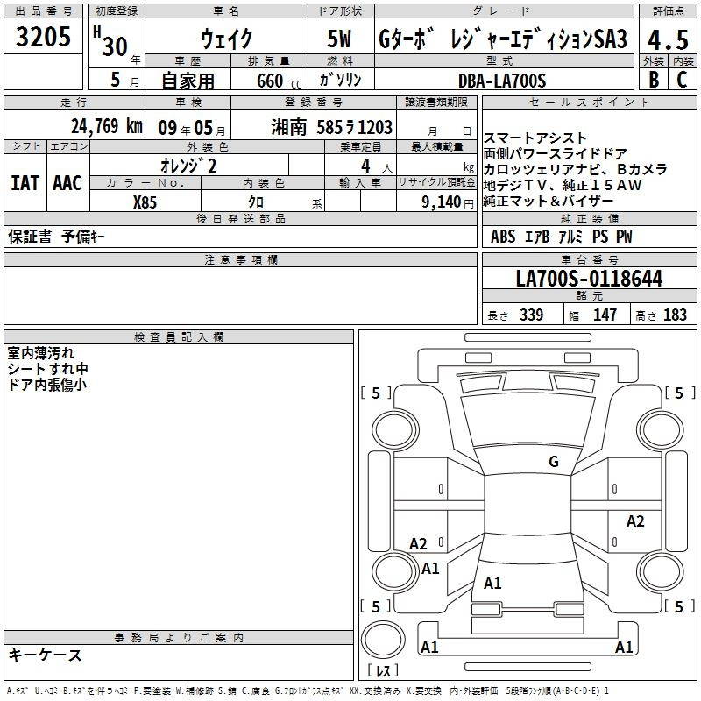Click the A1 marker beside the rear-left wheel
The image size is (701, 701).
(x=430, y=569)
